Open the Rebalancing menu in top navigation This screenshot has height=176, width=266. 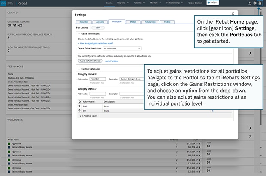[x=175, y=3]
